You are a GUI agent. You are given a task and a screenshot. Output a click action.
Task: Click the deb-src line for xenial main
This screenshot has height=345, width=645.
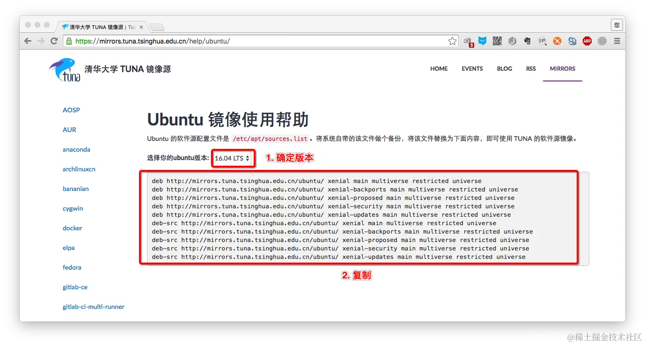coord(324,223)
